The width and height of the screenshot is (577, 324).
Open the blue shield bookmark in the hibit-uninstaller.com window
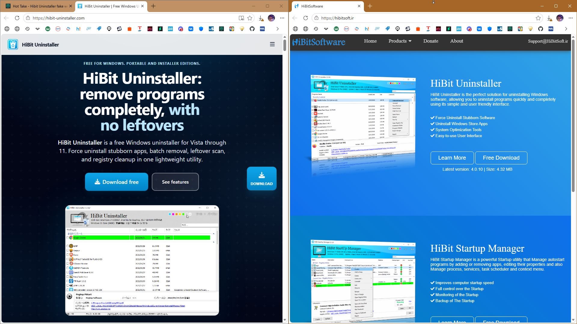pos(201,29)
